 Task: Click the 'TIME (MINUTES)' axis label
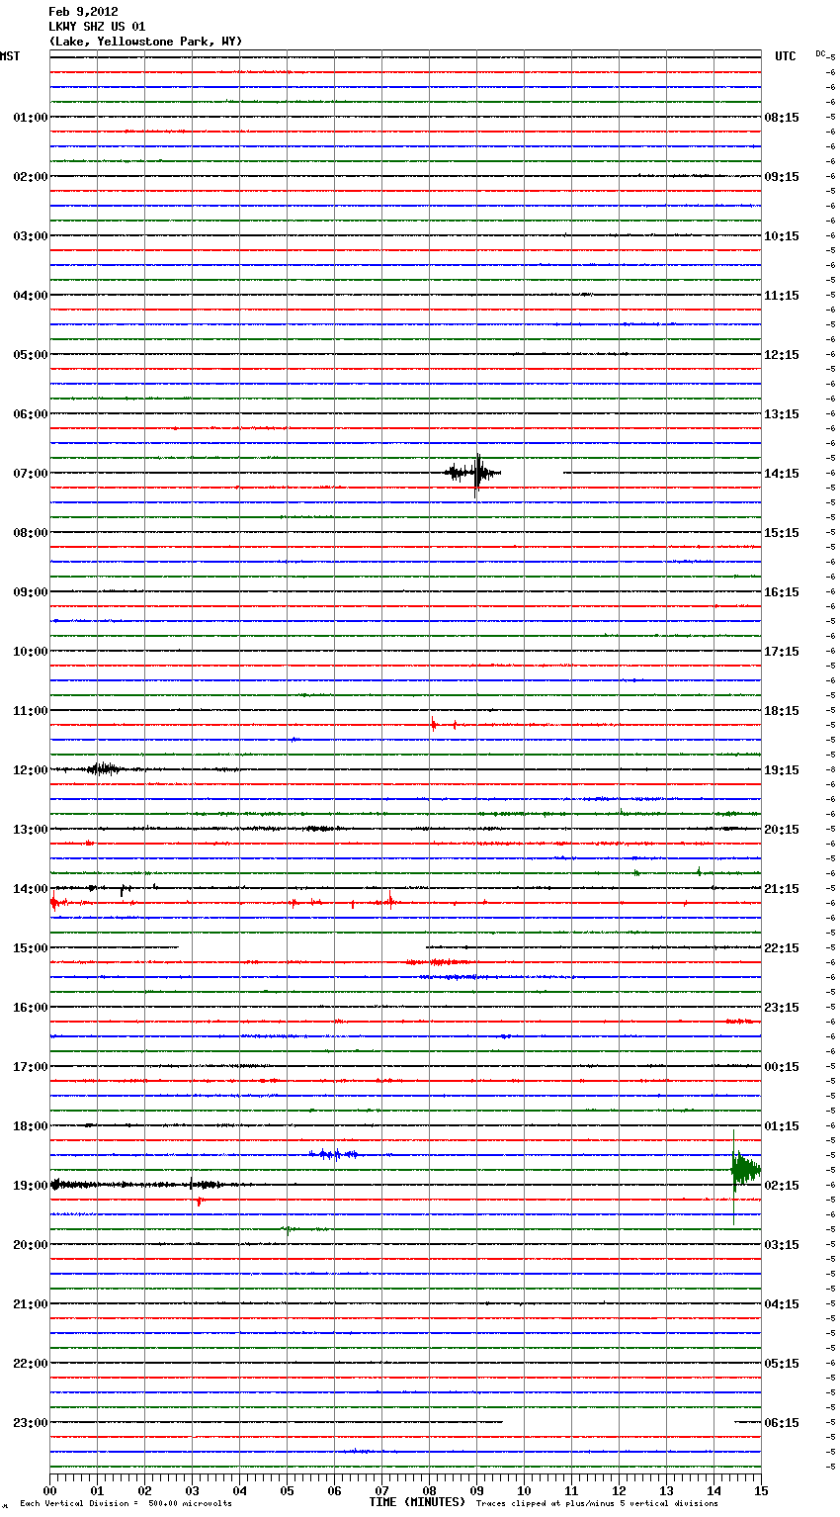point(417,1502)
